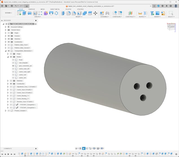Viewport: 179px width, 157px height.
Task: Open the Modify menu
Action: 79,17
